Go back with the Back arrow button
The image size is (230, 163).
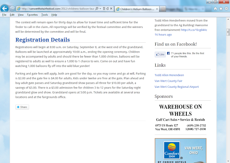point(4,9)
